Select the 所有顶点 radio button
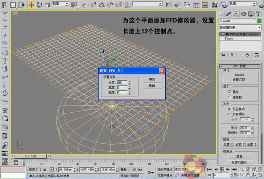Image resolution: width=264 pixels, height=179 pixels. click(229, 114)
